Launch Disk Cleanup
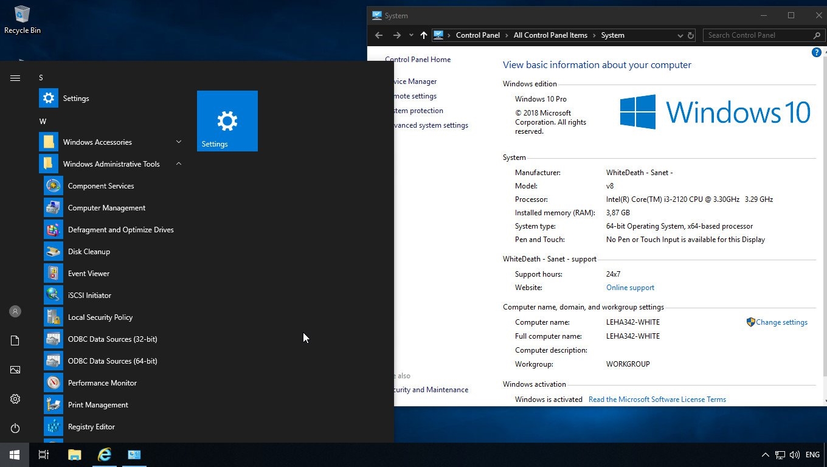 pyautogui.click(x=113, y=252)
